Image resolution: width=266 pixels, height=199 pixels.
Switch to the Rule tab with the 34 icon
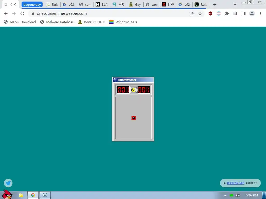[201, 5]
